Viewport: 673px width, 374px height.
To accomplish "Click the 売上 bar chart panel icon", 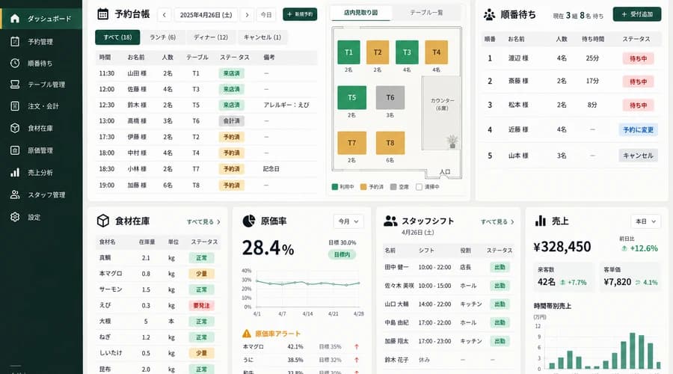I will (541, 221).
